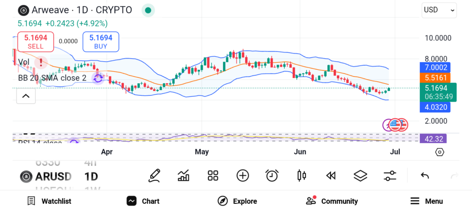472x212 pixels.
Task: Tap the add plus circle icon
Action: [x=242, y=176]
